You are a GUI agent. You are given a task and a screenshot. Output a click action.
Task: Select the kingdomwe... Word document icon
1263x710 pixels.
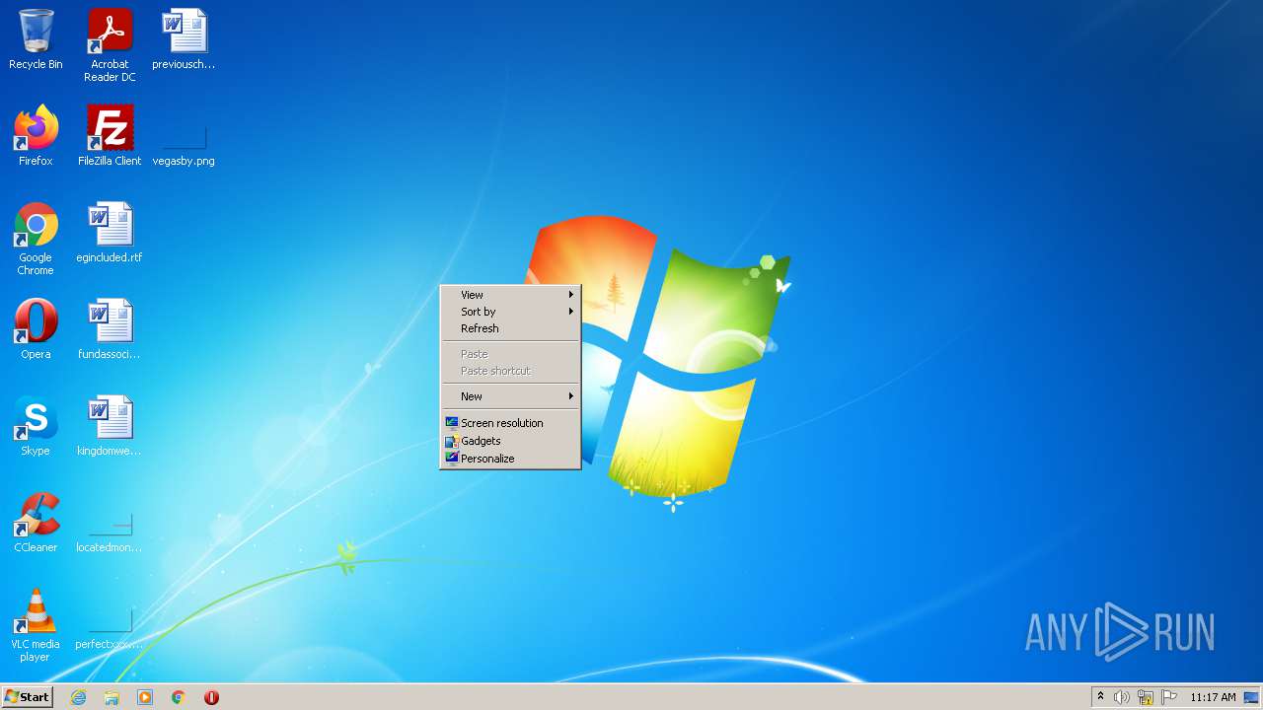pyautogui.click(x=110, y=426)
